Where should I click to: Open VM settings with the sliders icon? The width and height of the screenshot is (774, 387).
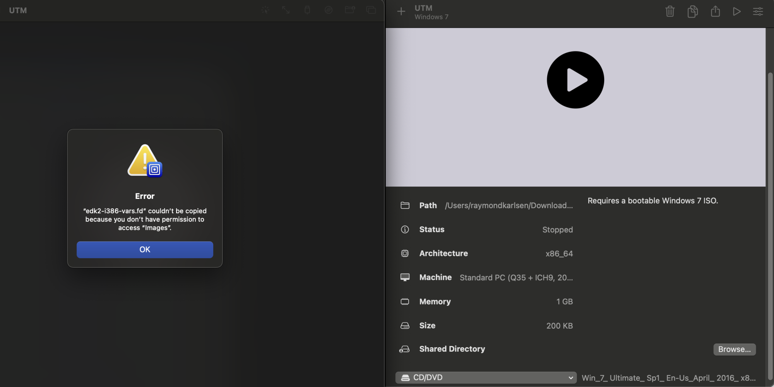tap(758, 12)
